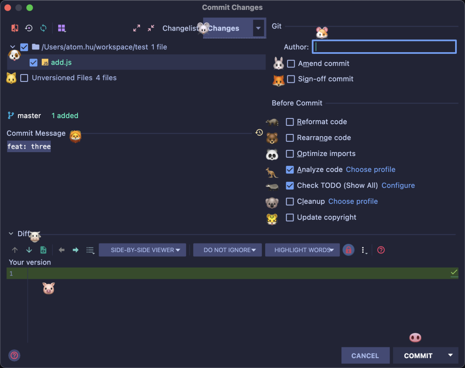Open the Highlight words dropdown
The image size is (465, 368).
303,250
